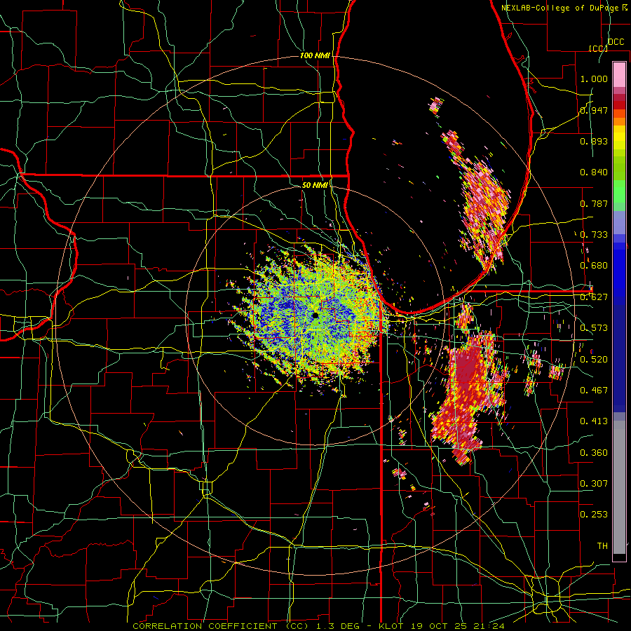Click the 50 NMI range ring label
Image resolution: width=631 pixels, height=631 pixels.
(315, 185)
